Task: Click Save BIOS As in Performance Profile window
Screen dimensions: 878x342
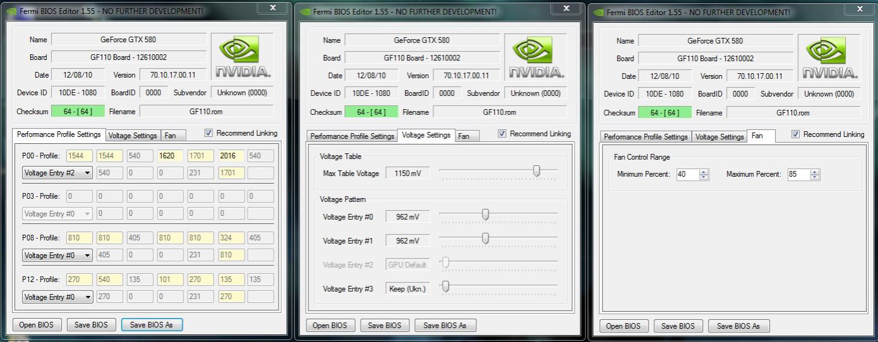Action: [x=152, y=325]
